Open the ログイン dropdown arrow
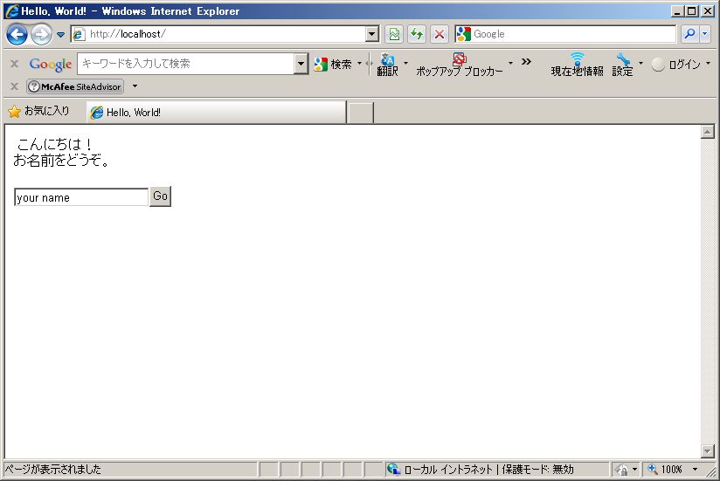Image resolution: width=720 pixels, height=481 pixels. [x=708, y=63]
